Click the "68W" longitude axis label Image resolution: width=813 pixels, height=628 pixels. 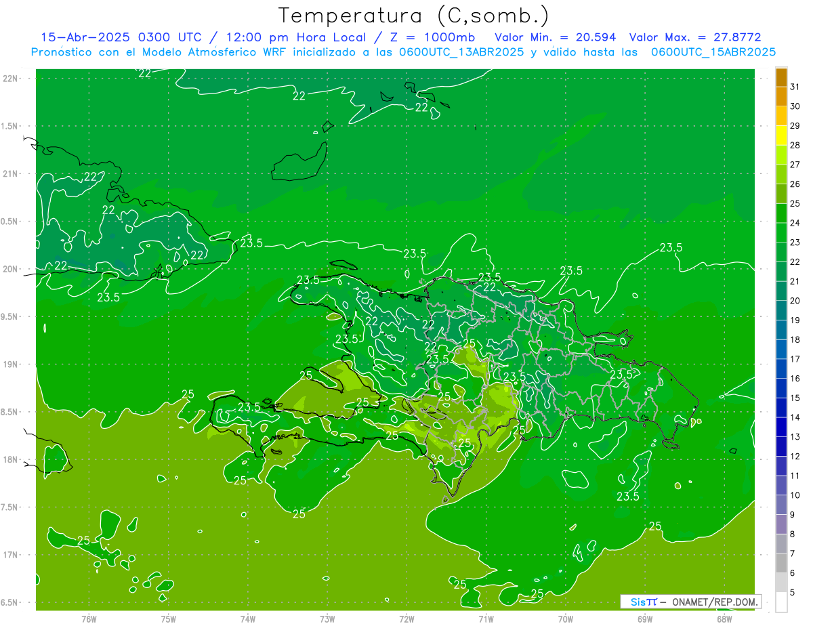pos(724,619)
